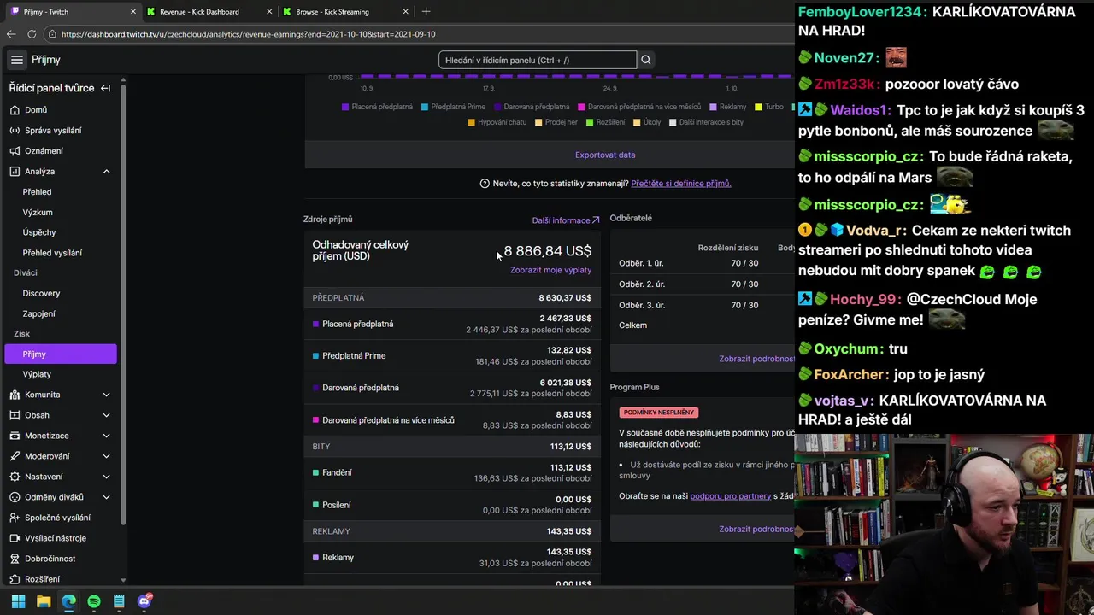Click the browser address bar URL
The image size is (1094, 615).
coord(249,34)
